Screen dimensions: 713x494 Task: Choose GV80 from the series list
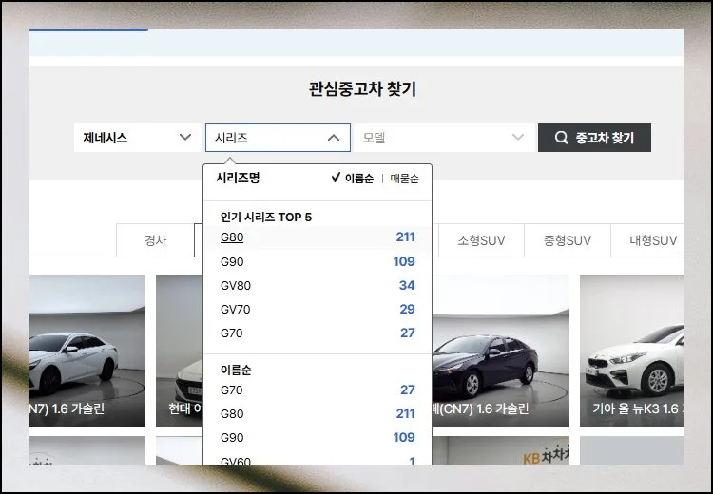237,285
